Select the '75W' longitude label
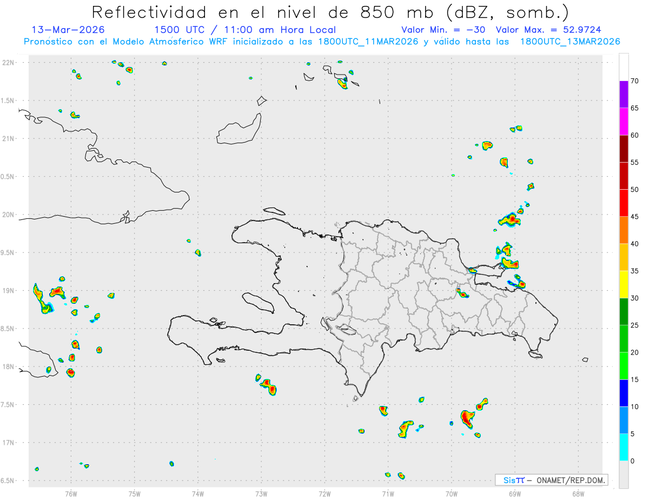The height and width of the screenshot is (501, 649). (135, 493)
